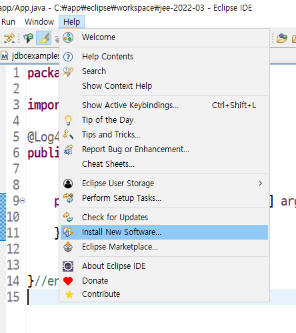This screenshot has width=296, height=333.
Task: Click the yellow Contribute star icon
Action: (x=69, y=294)
